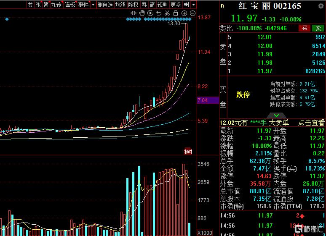The image size is (326, 236).
Task: Open the 预测 forecast item
Action: 163,5
